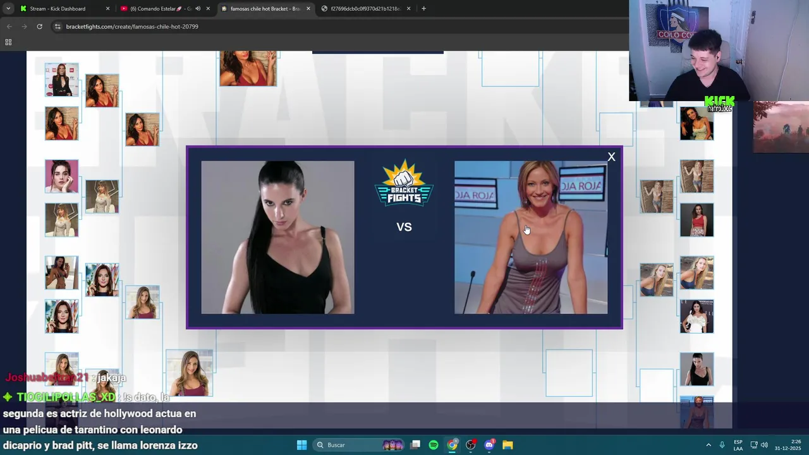This screenshot has height=455, width=809.
Task: Open network settings from the tray
Action: coord(754,445)
